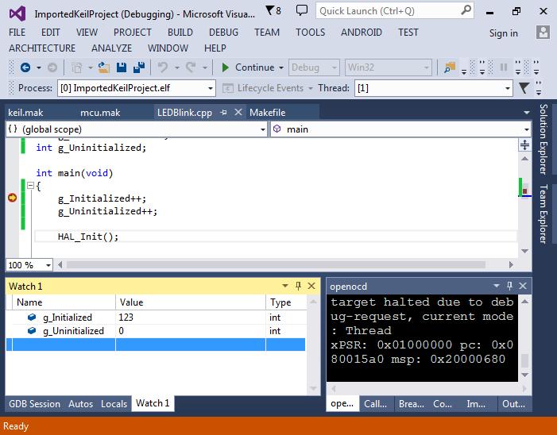Click the Continue button
Screen dimensions: 557x435
click(248, 67)
